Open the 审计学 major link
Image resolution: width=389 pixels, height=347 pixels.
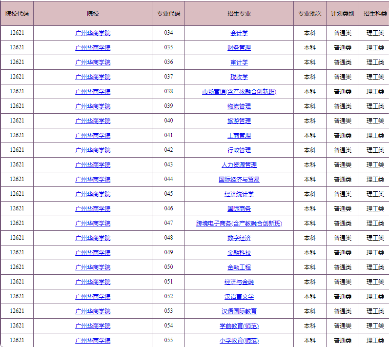tap(239, 62)
